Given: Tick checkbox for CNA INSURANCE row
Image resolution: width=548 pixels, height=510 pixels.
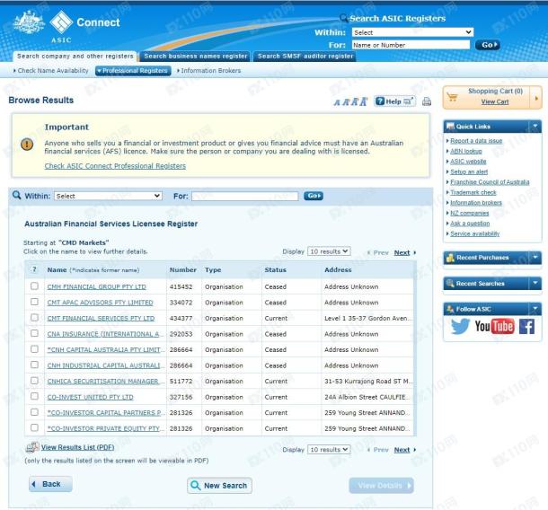Looking at the screenshot, I should point(34,333).
